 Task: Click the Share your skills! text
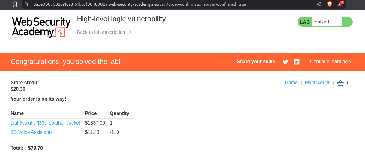256,62
